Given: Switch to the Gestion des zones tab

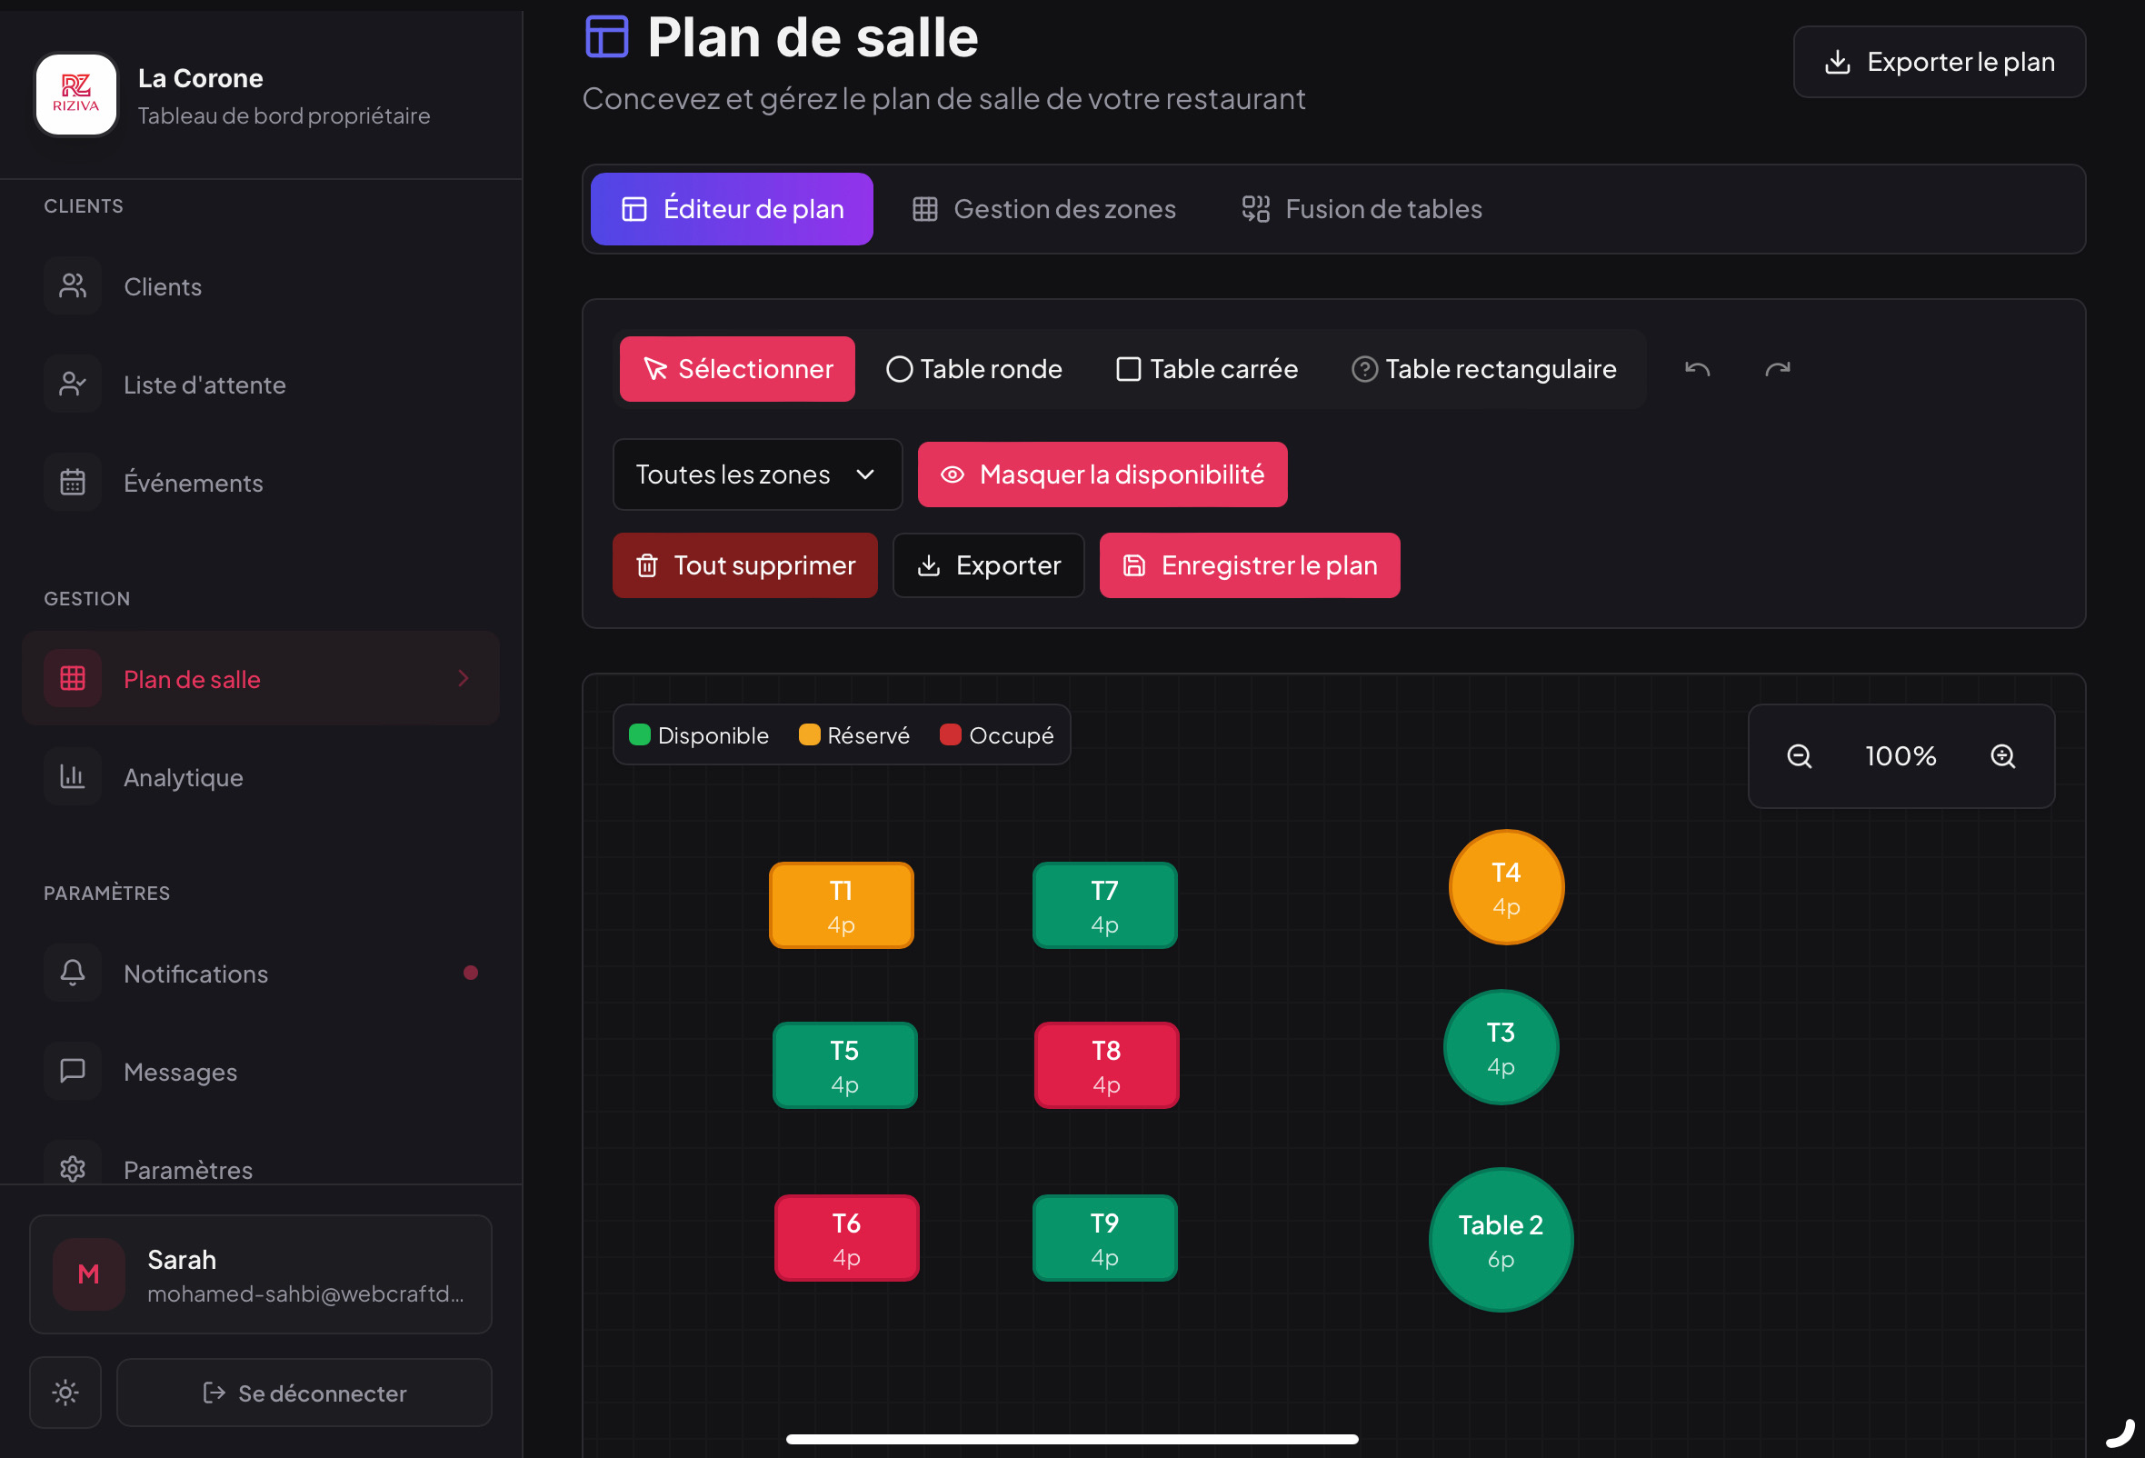Looking at the screenshot, I should pos(1044,208).
